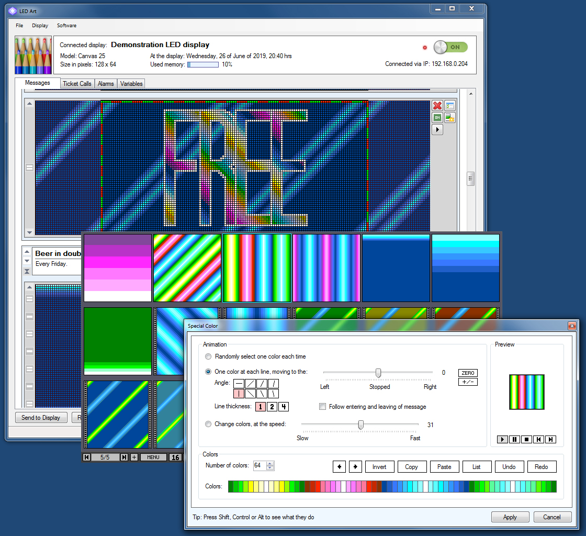This screenshot has height=536, width=586.
Task: Switch to the Ticket Calls tab
Action: tap(77, 84)
